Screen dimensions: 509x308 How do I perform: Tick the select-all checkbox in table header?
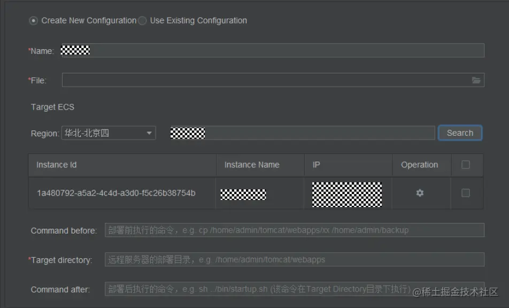[466, 165]
